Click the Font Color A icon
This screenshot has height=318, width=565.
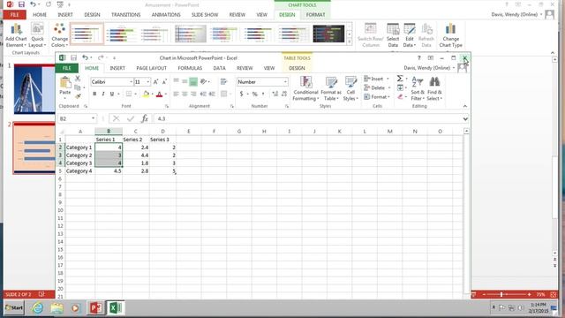point(159,94)
